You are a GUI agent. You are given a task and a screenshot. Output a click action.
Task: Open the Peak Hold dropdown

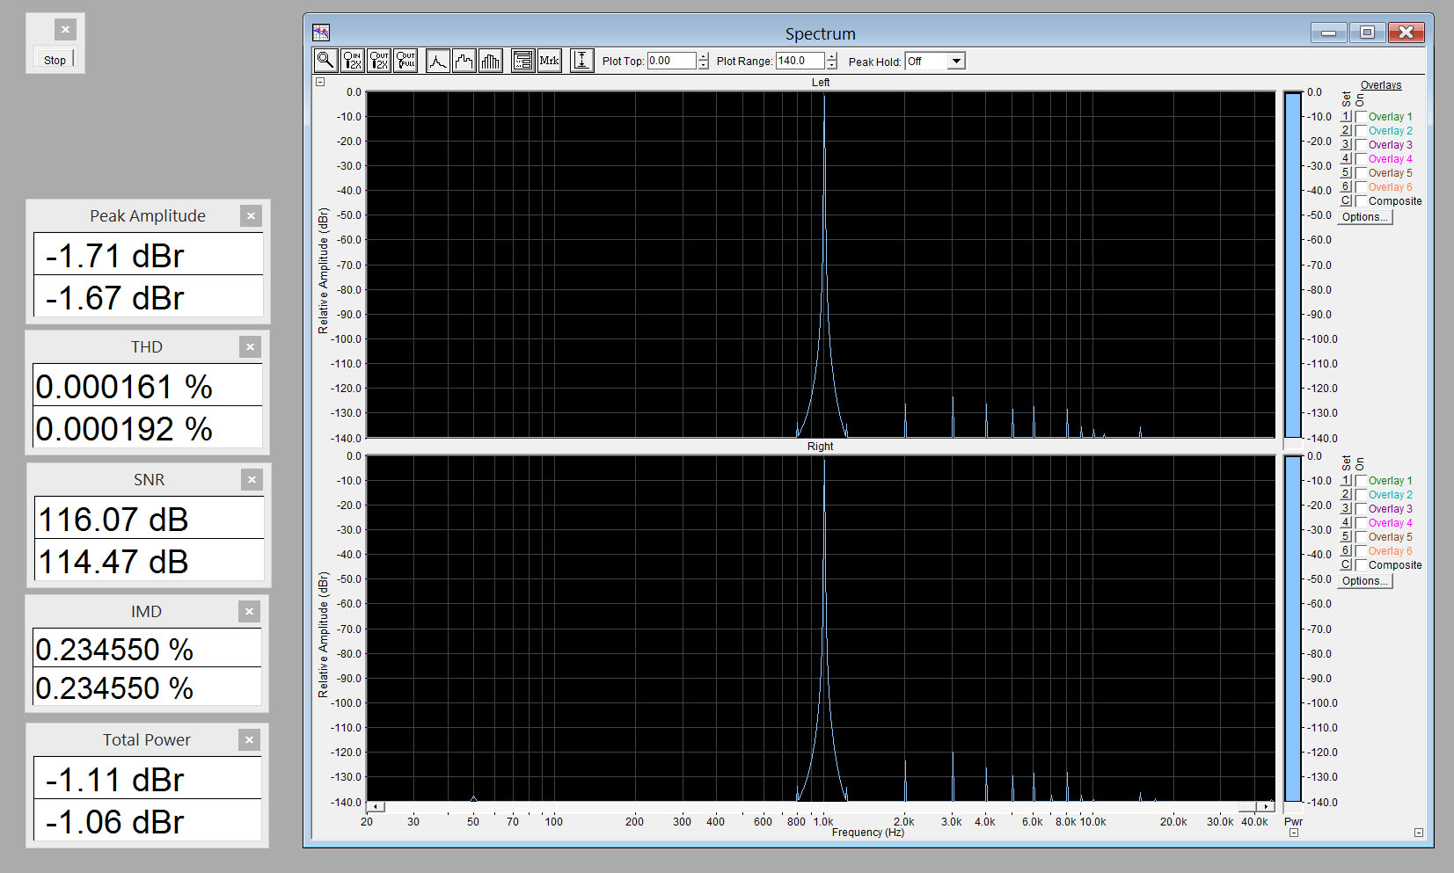[x=956, y=61]
